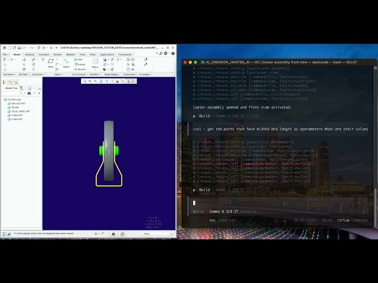Click the binoculars Find icon in status bar
The height and width of the screenshot is (283, 378).
click(x=113, y=234)
